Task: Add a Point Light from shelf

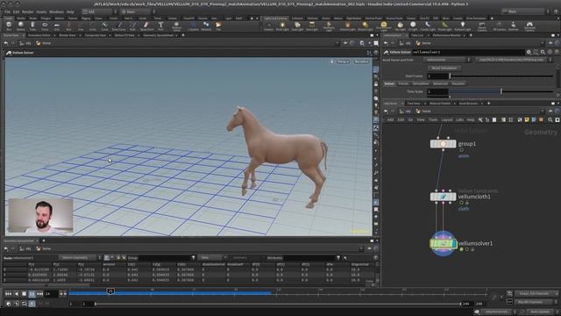Action: [x=282, y=25]
